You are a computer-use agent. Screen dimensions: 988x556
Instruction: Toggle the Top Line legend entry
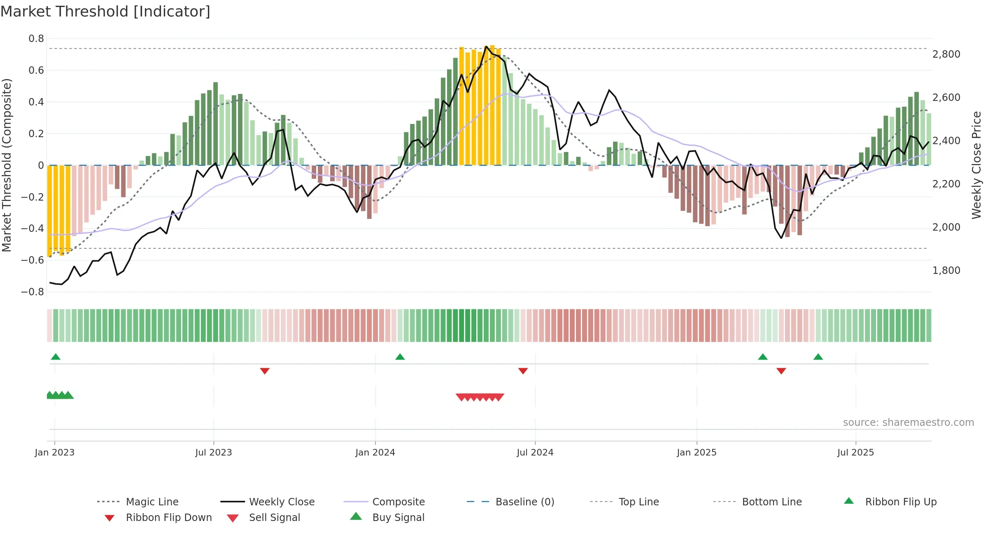624,502
